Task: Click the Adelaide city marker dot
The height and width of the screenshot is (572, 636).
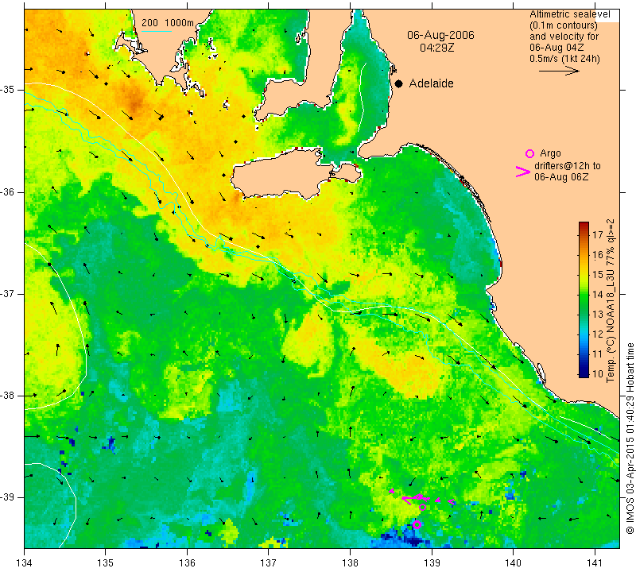Action: (x=399, y=84)
